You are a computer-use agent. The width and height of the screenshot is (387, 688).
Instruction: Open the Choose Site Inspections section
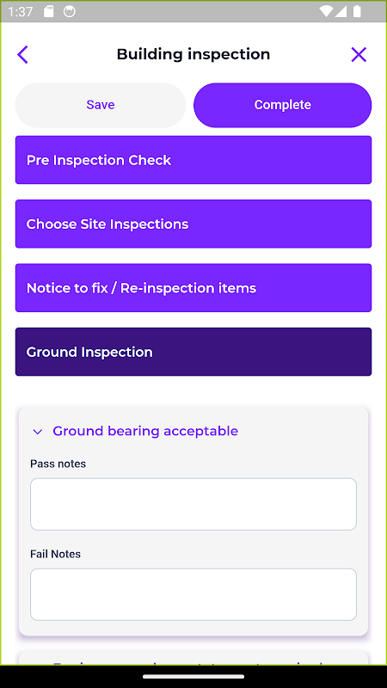point(193,224)
